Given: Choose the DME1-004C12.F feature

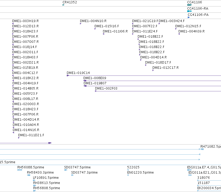Looking at the screenshot, I should pos(25,73).
